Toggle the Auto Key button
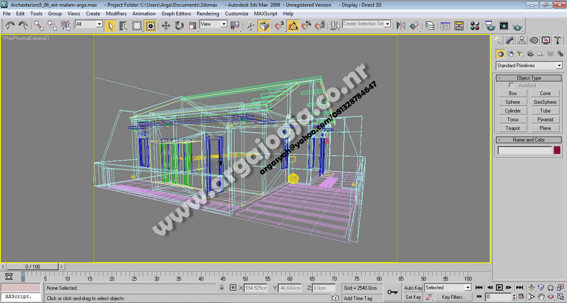 pos(413,288)
